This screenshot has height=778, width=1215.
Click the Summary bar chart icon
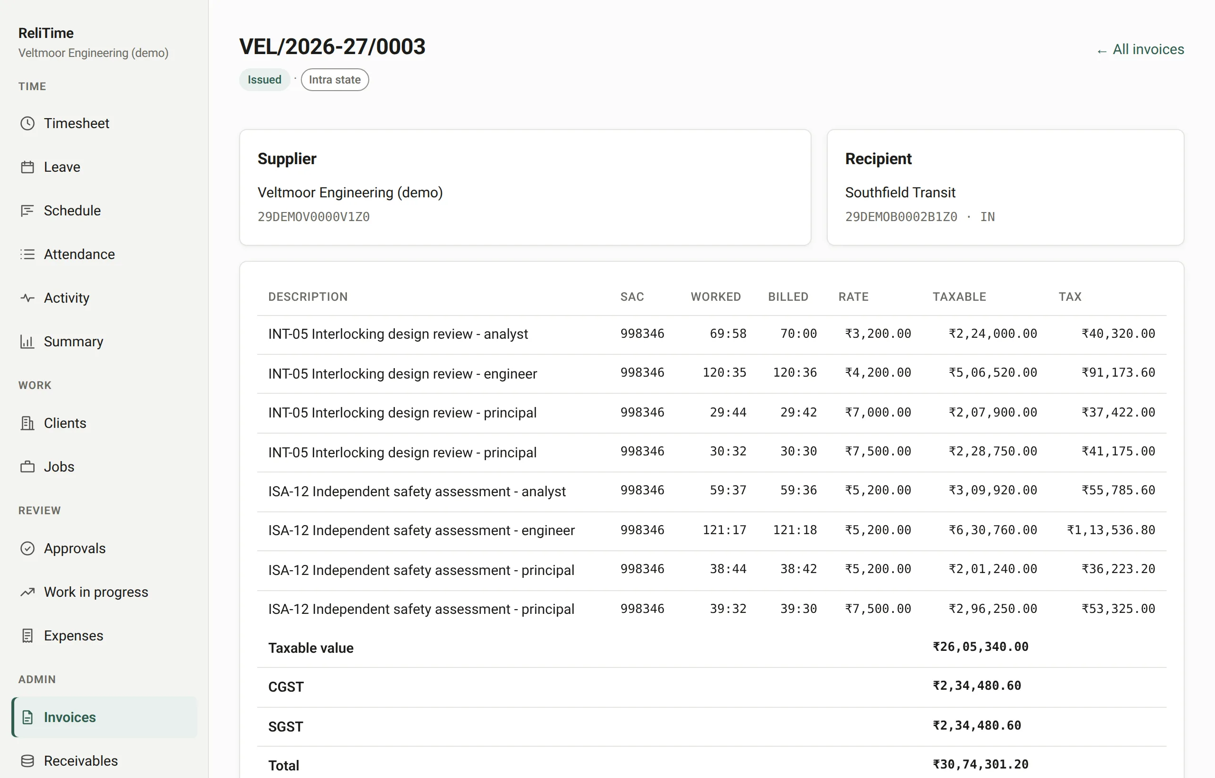[28, 342]
